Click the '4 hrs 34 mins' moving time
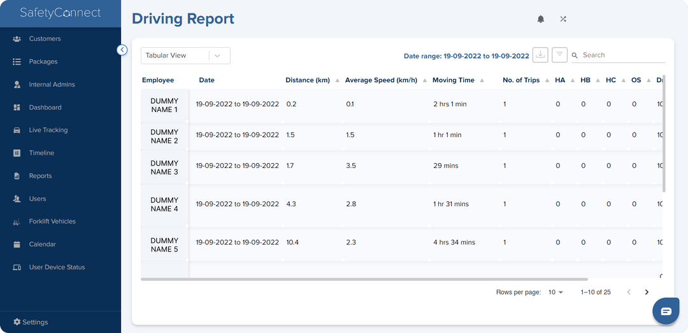 (x=454, y=243)
